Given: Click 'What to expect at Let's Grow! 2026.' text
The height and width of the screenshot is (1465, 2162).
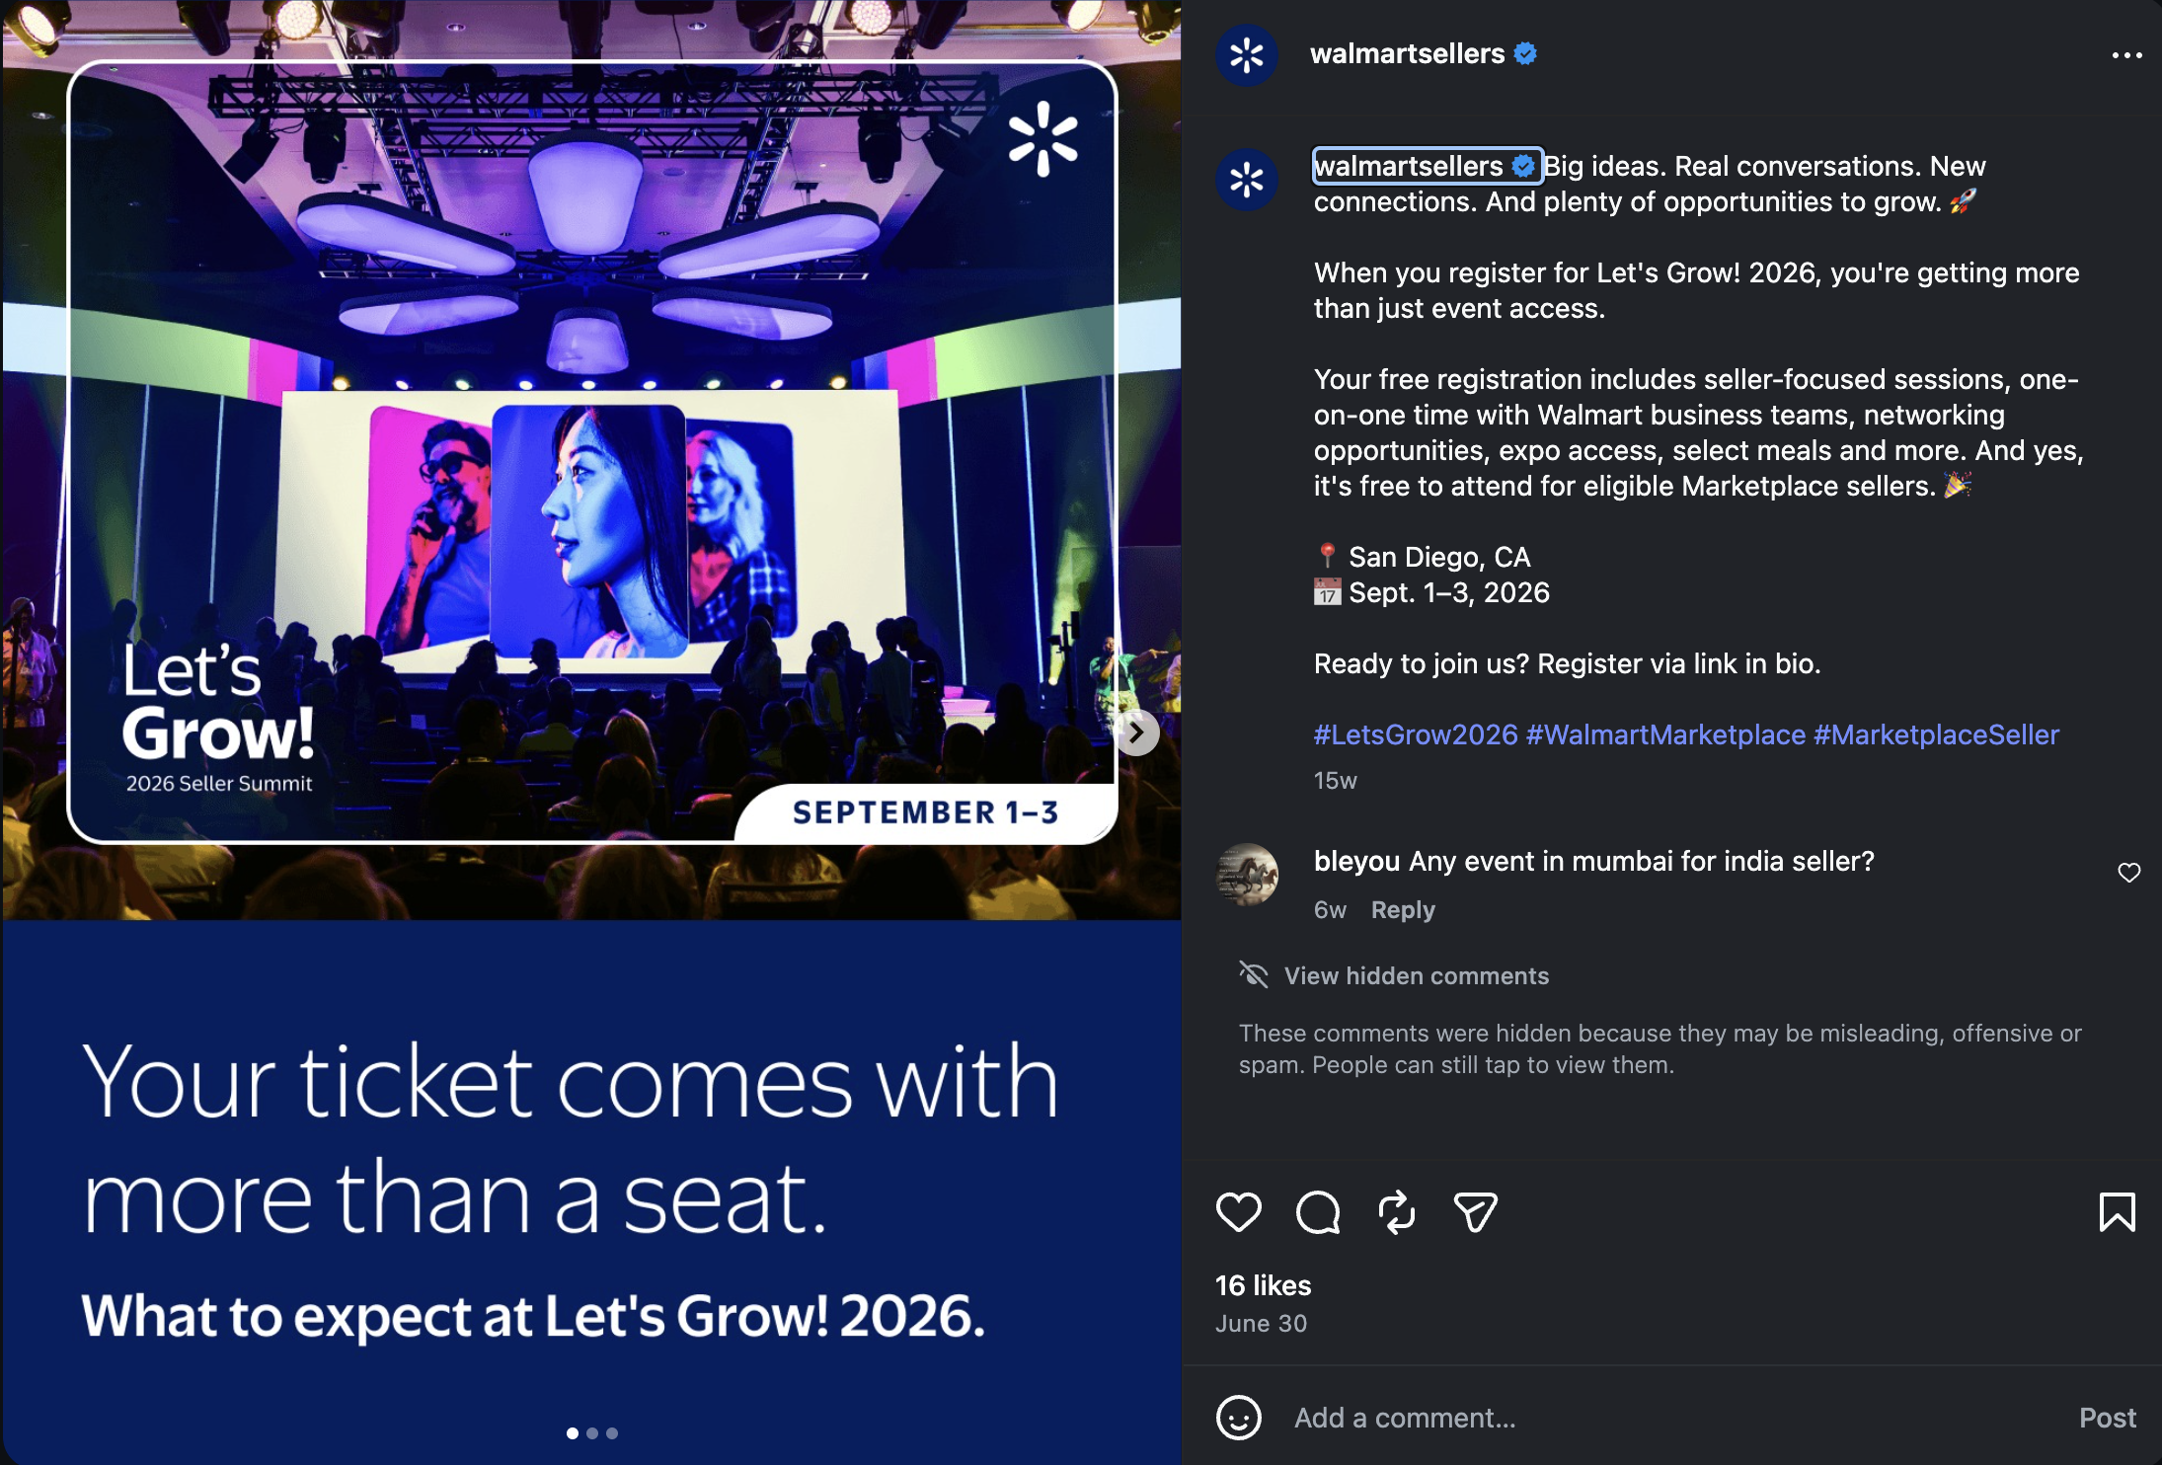Looking at the screenshot, I should point(533,1316).
